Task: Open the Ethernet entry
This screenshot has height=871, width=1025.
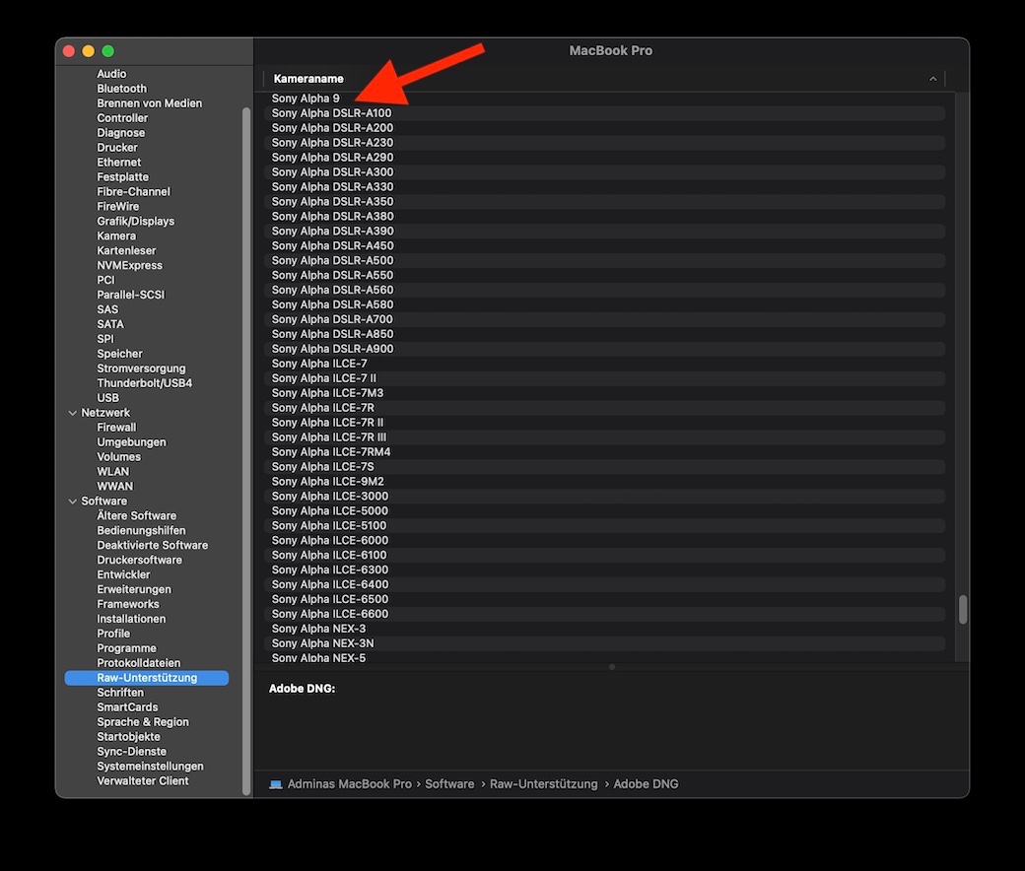Action: [118, 162]
